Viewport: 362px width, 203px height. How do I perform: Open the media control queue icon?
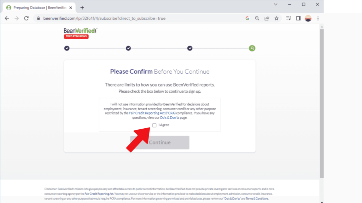click(288, 18)
